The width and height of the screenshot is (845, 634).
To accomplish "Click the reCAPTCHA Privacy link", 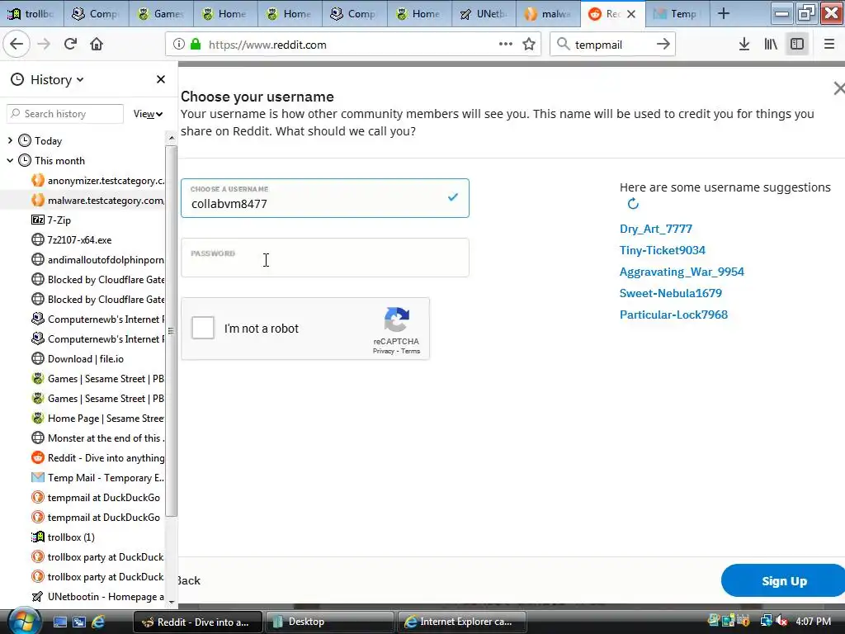I will (383, 351).
